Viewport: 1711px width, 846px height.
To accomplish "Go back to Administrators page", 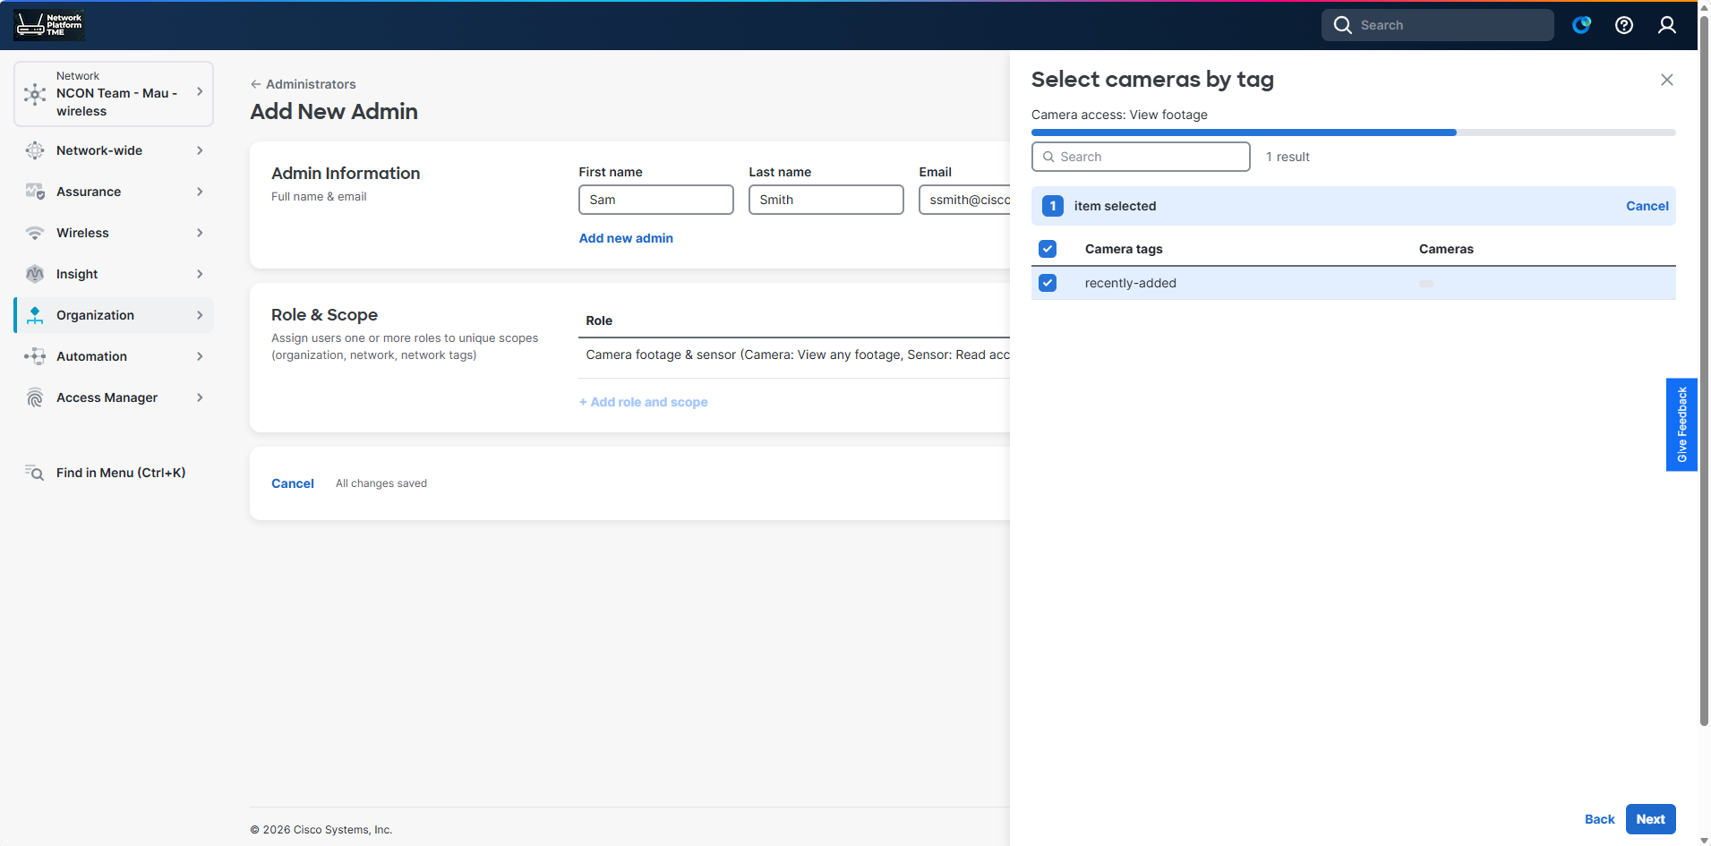I will coord(304,84).
